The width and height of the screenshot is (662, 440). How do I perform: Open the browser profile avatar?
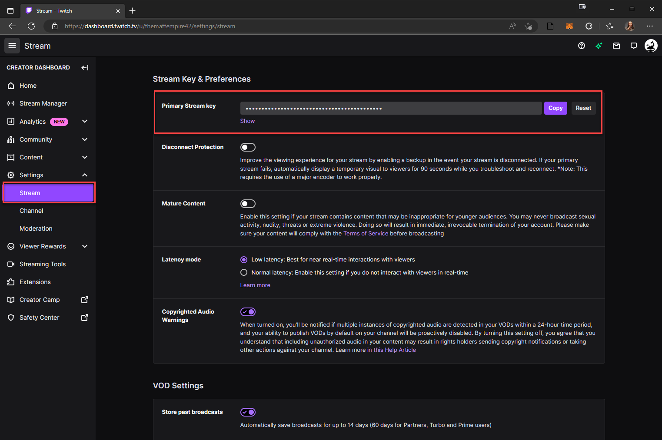tap(629, 26)
